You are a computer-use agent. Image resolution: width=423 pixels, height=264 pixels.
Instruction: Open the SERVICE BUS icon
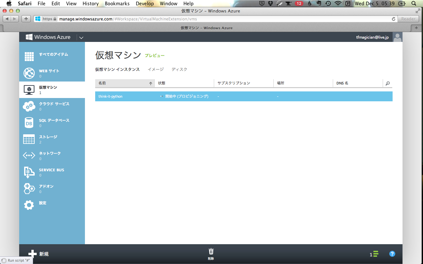tap(29, 172)
